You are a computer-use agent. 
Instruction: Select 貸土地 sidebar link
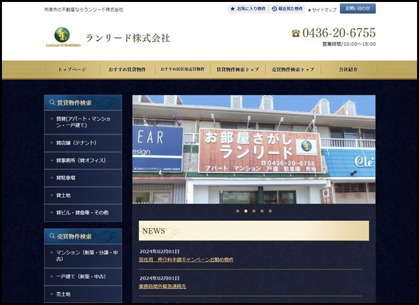coord(83,195)
